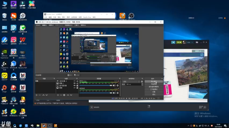Viewport: 229px width, 128px height.
Task: Click bottom exit button in Controls panel
Action: (154, 94)
